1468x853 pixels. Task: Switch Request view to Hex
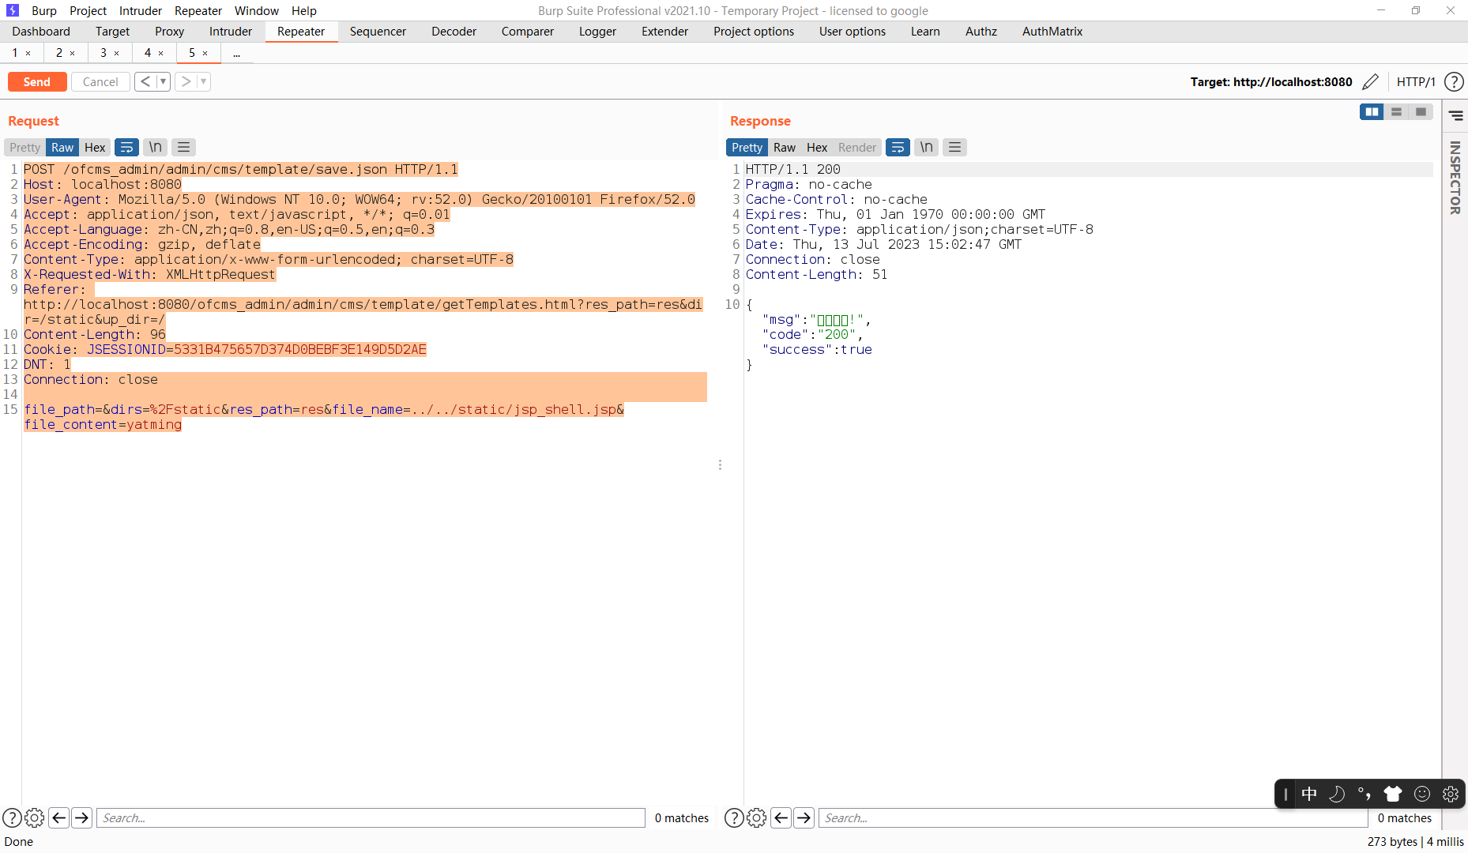[94, 147]
